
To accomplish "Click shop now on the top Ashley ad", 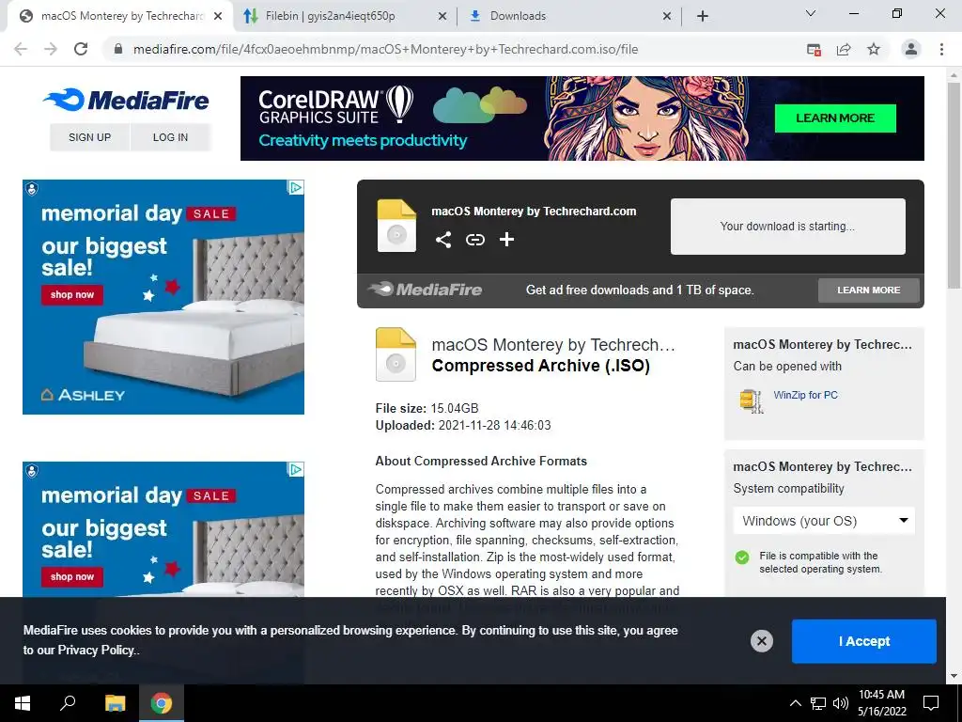I will [x=72, y=294].
